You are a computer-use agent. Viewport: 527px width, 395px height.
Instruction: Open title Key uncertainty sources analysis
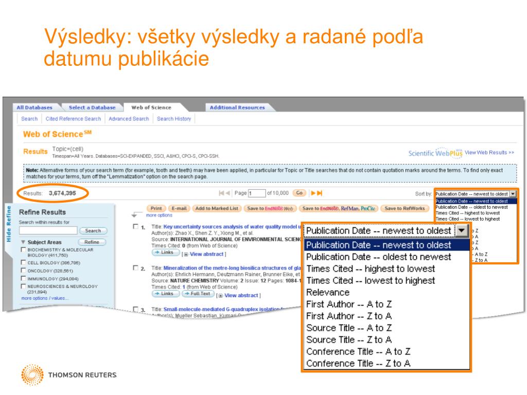232,227
